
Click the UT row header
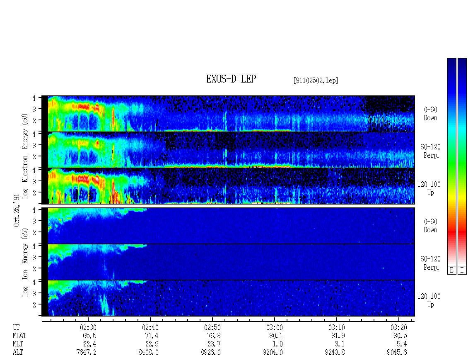(16, 327)
